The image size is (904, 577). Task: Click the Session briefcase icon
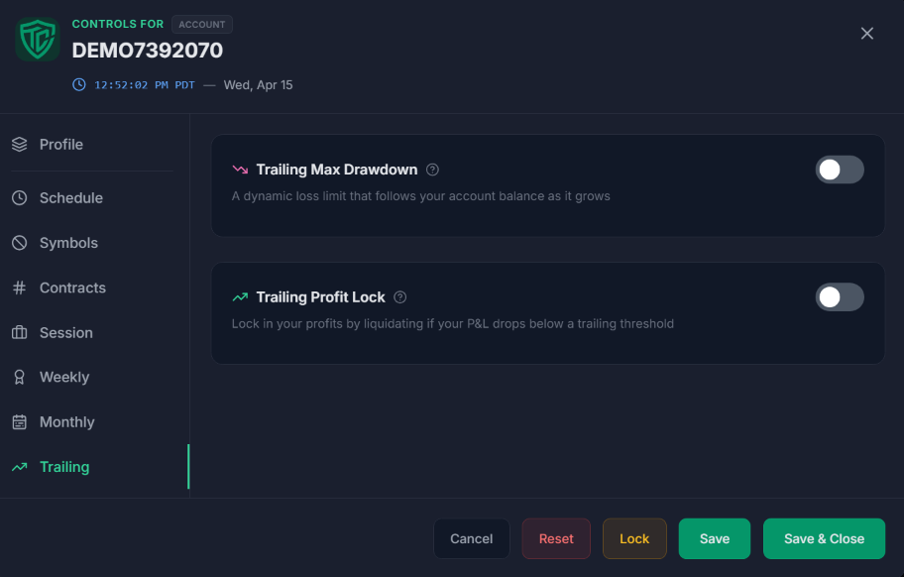21,332
